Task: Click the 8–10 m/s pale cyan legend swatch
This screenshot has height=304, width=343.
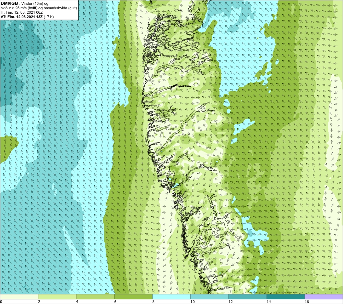Action: pos(171,296)
